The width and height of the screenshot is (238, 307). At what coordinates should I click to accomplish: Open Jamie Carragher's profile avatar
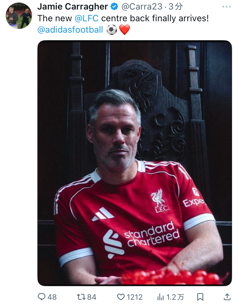pos(19,16)
